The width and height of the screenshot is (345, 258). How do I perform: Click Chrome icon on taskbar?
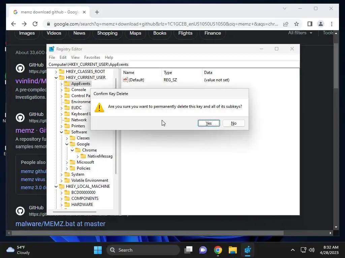tap(218, 250)
